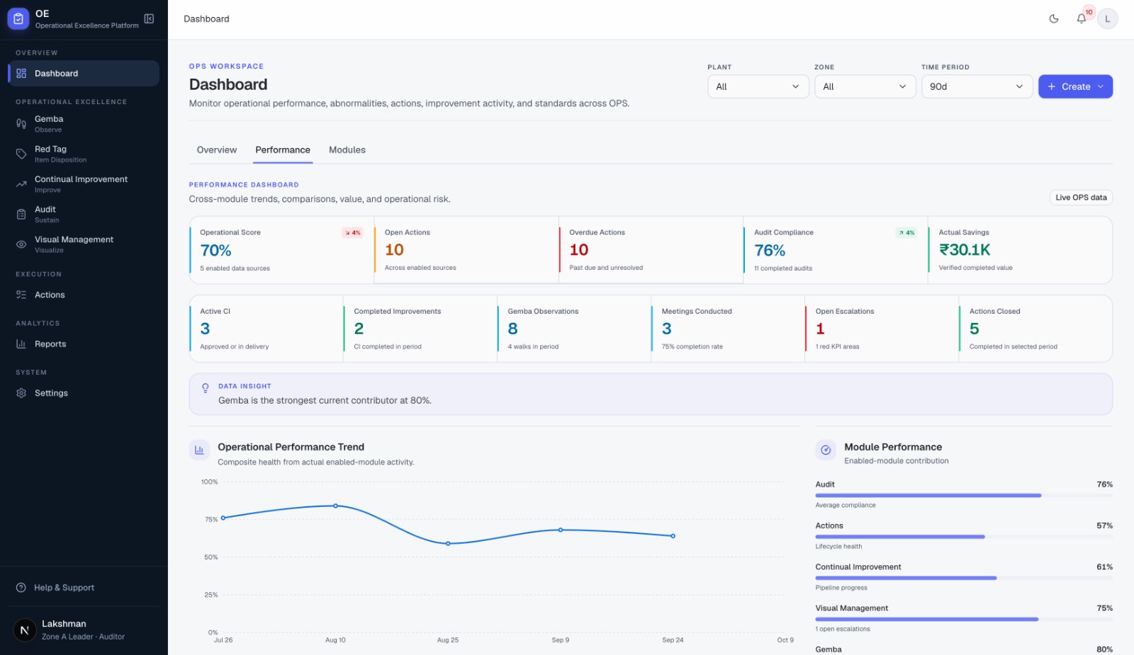Click the Gemba Observations card
1134x655 pixels.
[x=574, y=329]
